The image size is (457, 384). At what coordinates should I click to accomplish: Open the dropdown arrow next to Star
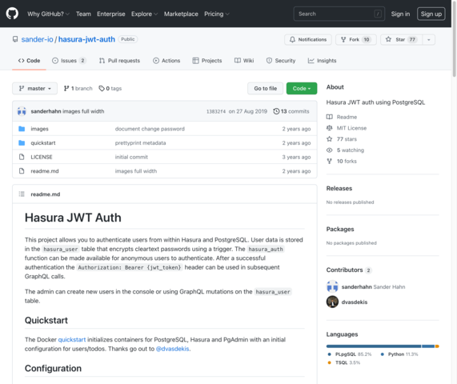click(x=429, y=40)
